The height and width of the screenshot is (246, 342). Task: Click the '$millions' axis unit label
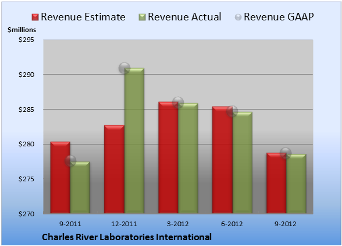(22, 30)
